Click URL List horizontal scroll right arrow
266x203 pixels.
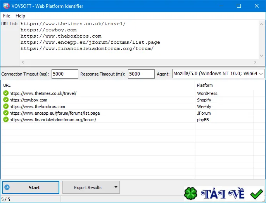pos(255,62)
